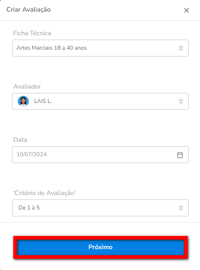Click the Data label
Image resolution: width=200 pixels, height=270 pixels.
(20, 140)
